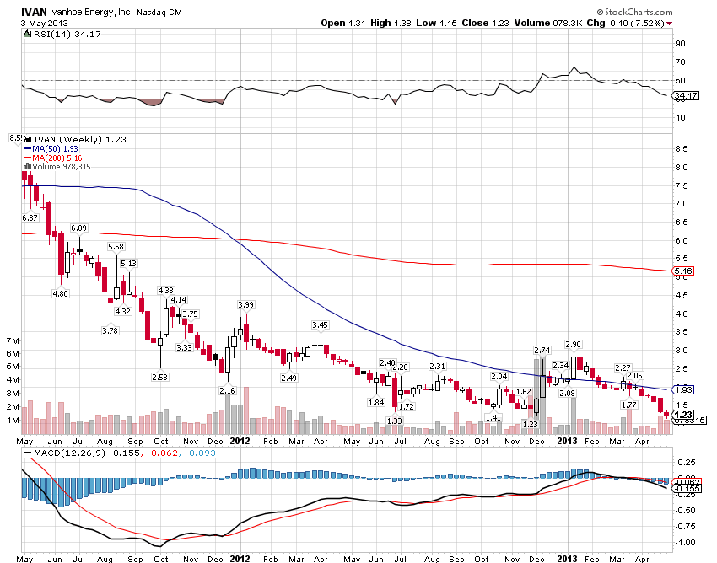Click the 6.87 low price annotation
The image size is (717, 563).
coord(30,218)
